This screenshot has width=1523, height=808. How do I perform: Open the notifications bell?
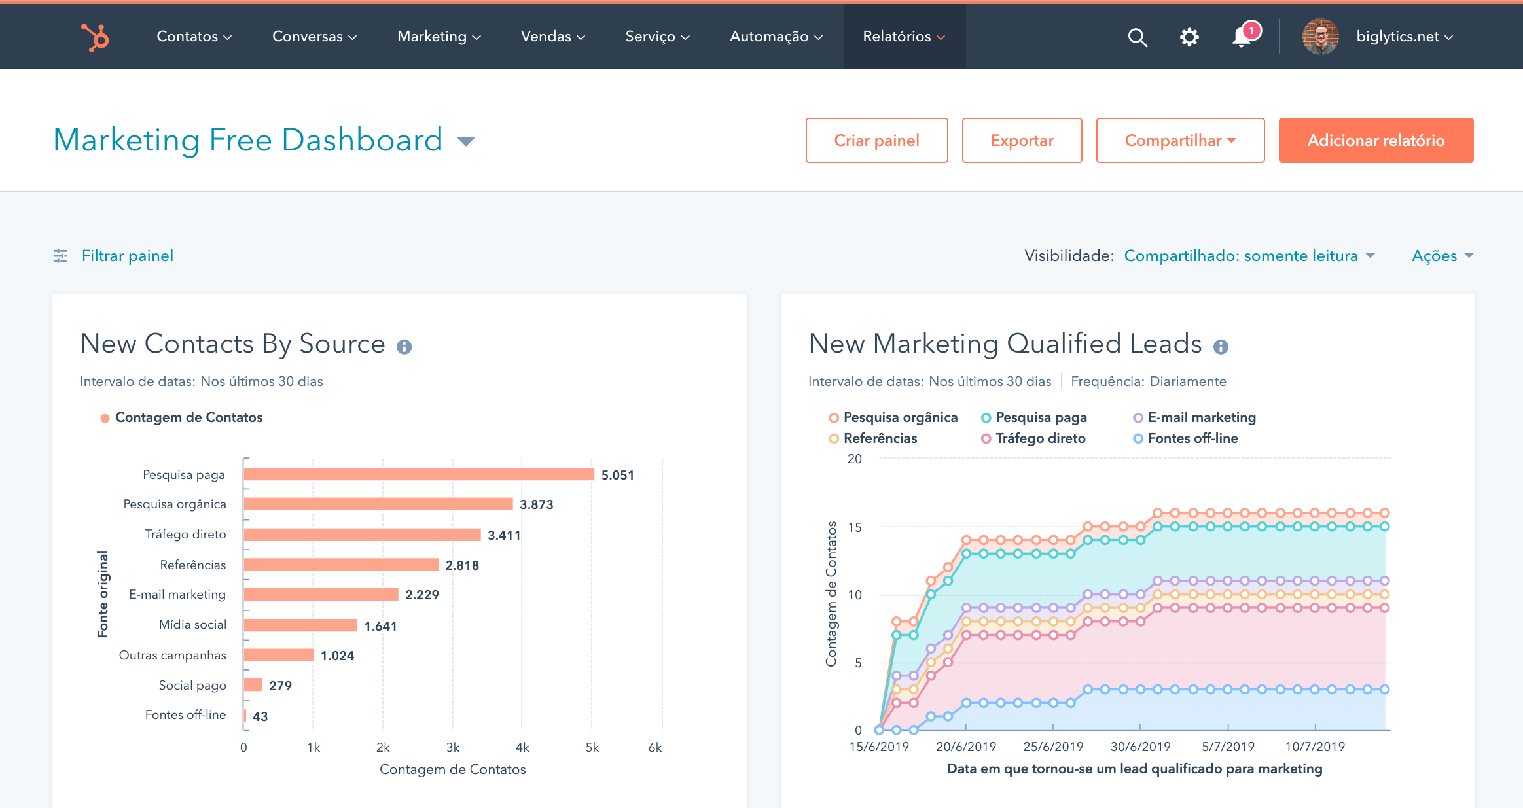[x=1242, y=37]
